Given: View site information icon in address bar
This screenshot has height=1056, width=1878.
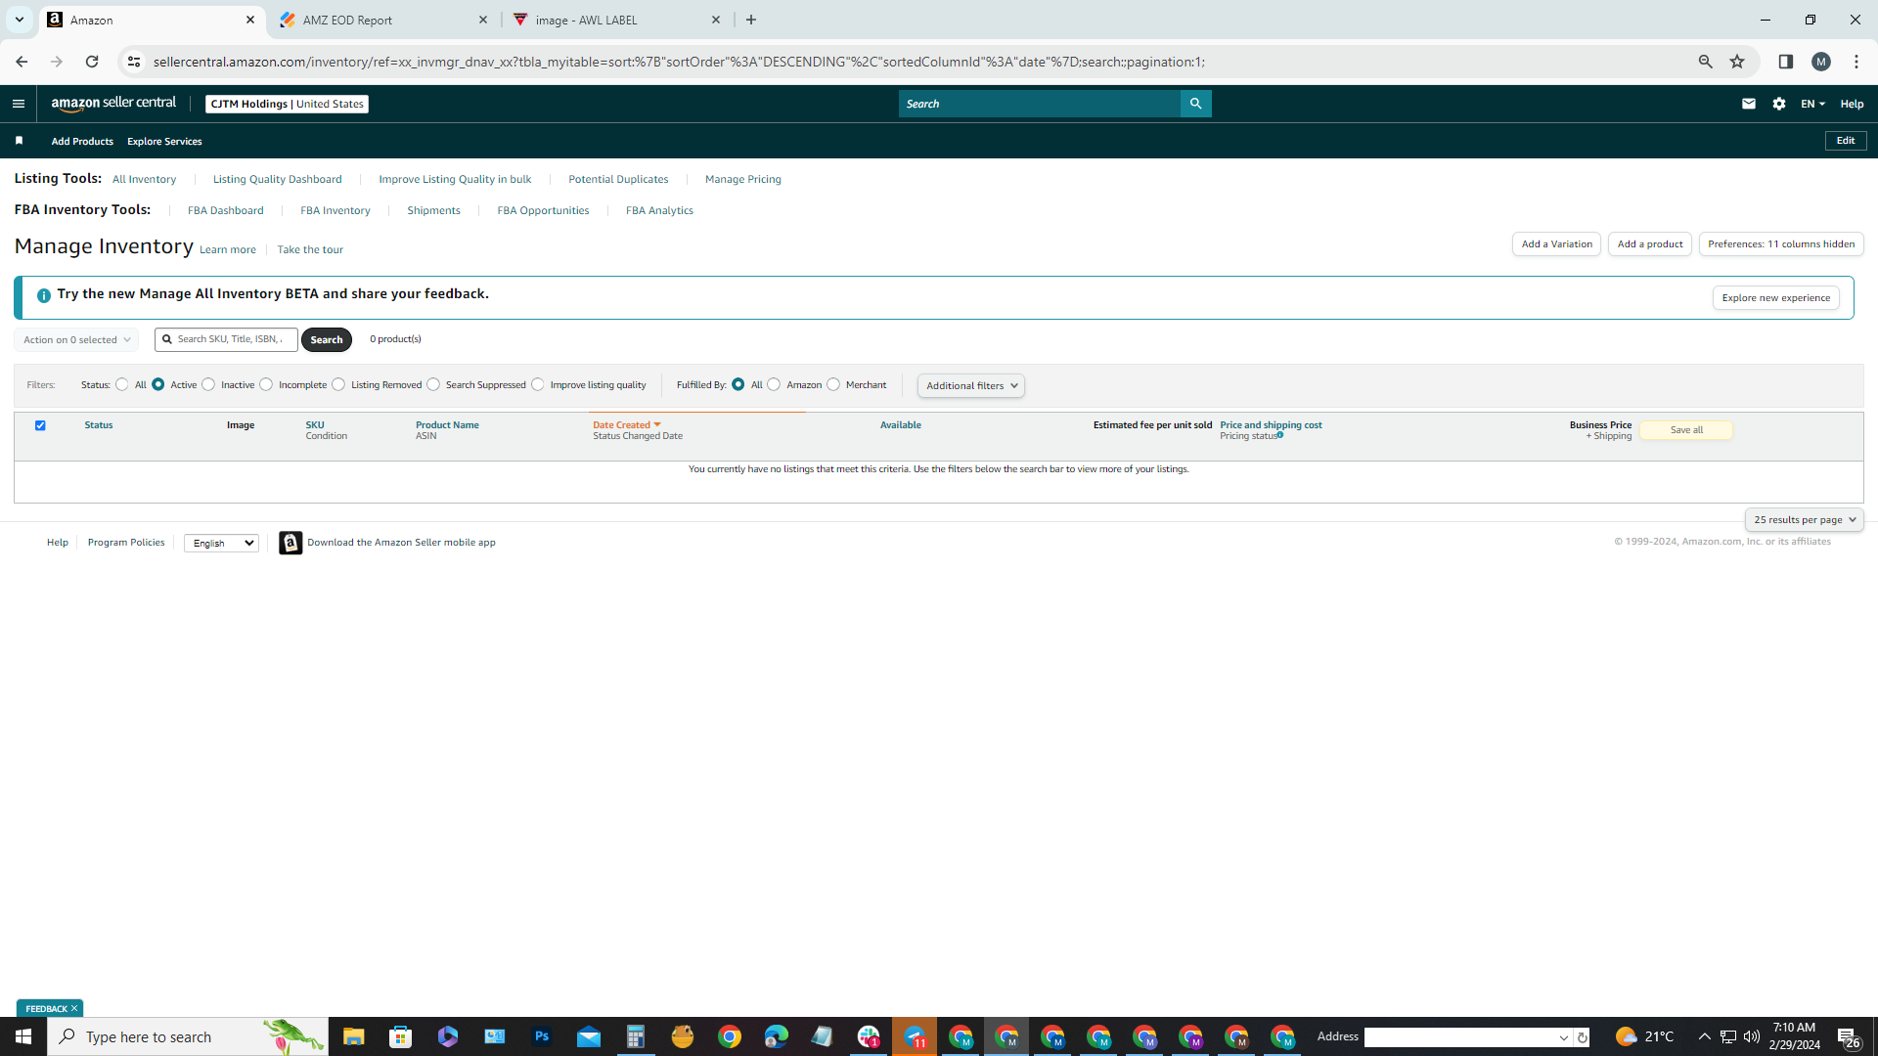Looking at the screenshot, I should 134,62.
